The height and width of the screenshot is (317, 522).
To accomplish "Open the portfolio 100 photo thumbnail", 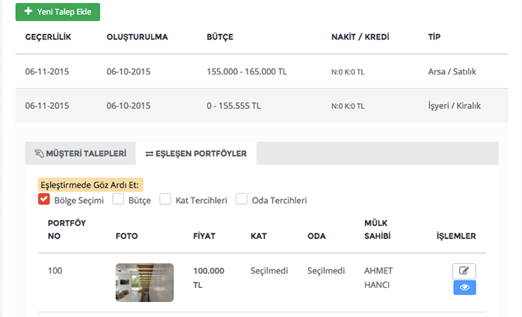I will pos(144,283).
